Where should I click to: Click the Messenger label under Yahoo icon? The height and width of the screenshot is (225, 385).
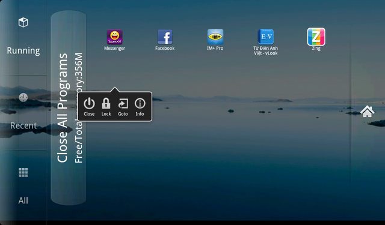click(114, 49)
